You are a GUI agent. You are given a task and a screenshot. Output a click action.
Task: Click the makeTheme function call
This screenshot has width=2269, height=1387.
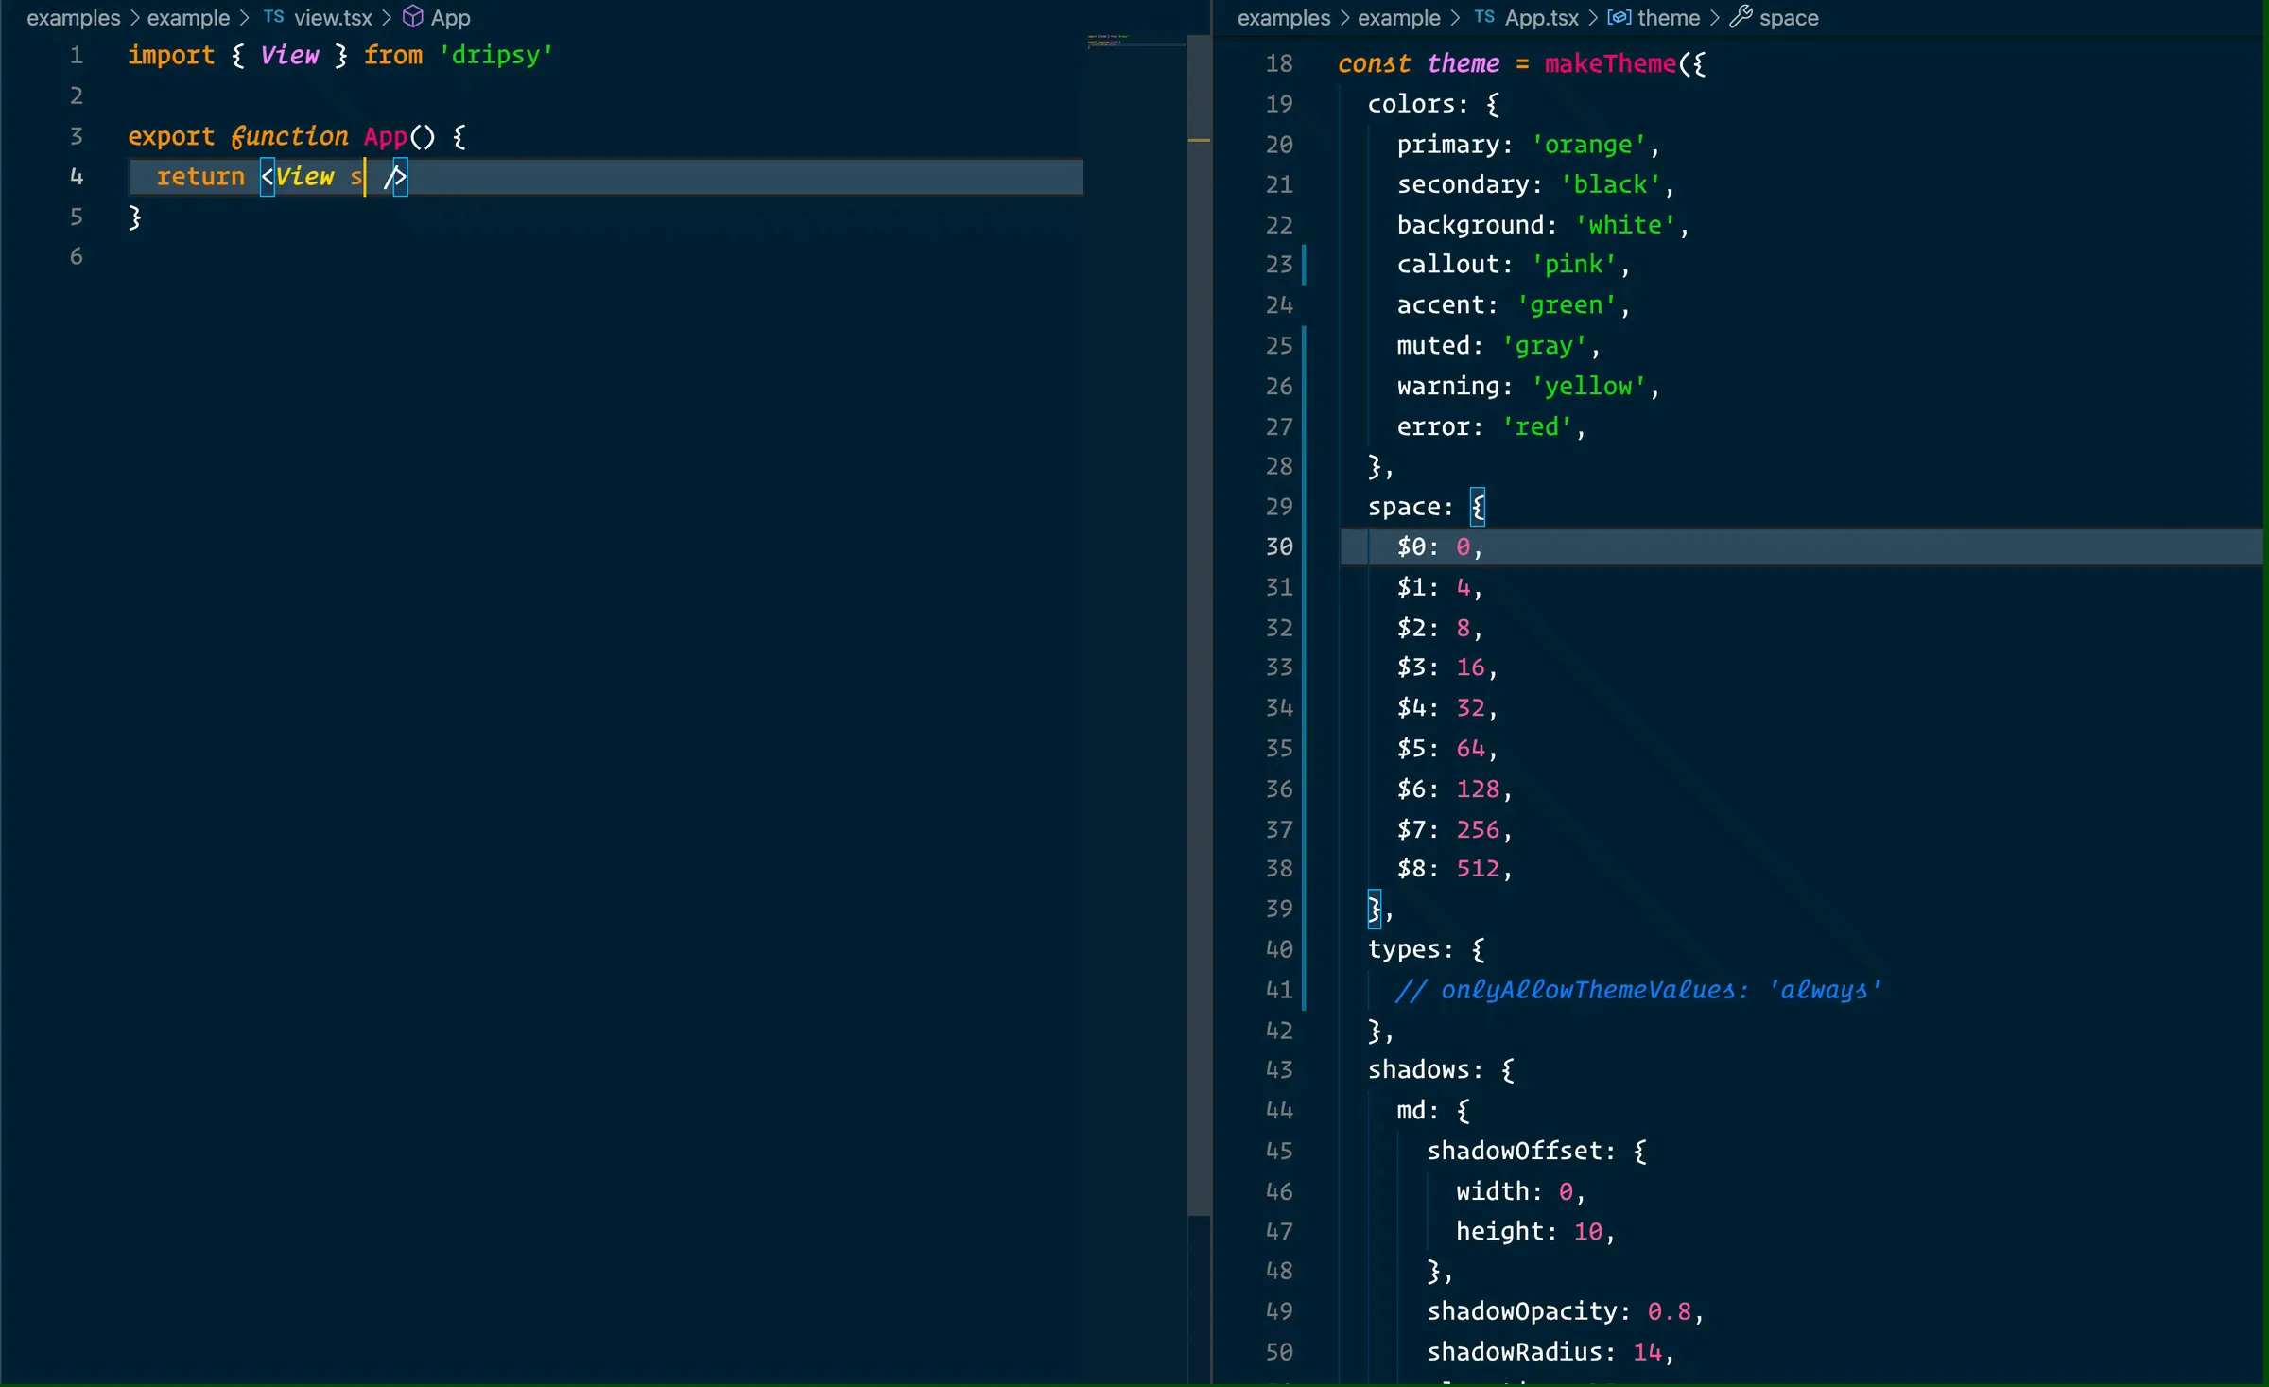point(1610,63)
